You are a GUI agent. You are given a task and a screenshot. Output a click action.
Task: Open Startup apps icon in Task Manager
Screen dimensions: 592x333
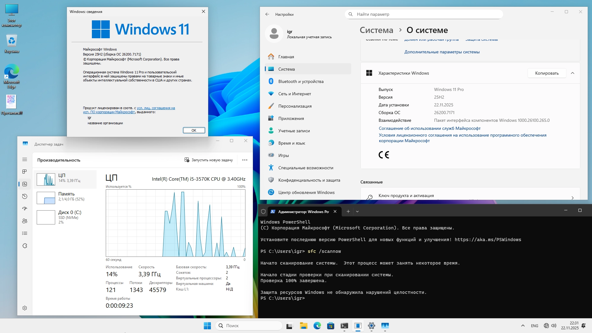tap(25, 209)
